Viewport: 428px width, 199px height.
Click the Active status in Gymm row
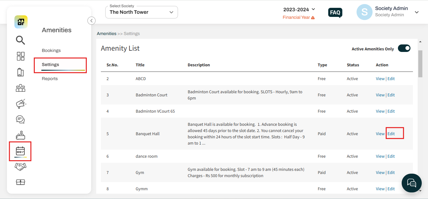pos(352,189)
